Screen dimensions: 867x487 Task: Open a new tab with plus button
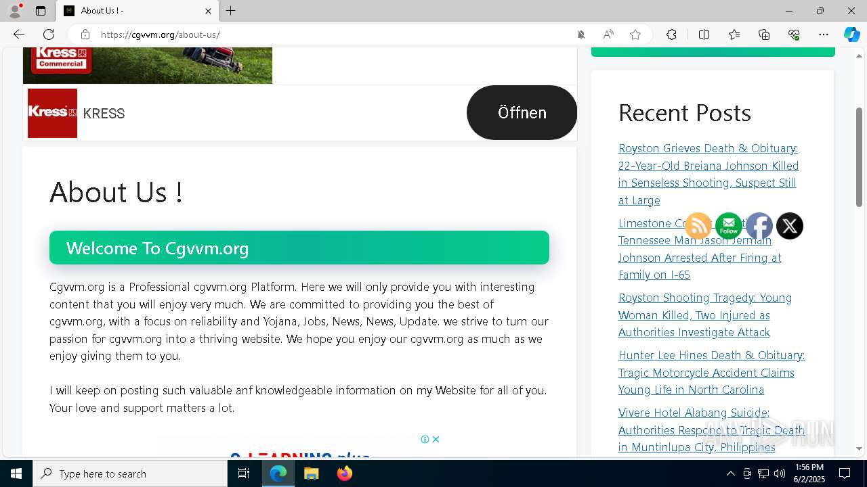(231, 11)
